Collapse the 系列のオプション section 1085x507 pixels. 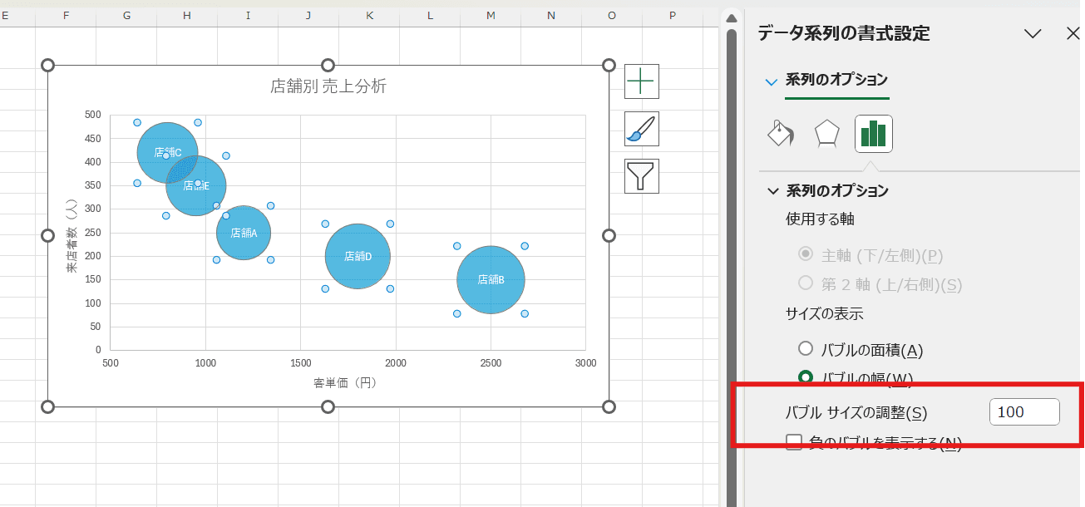tap(772, 191)
